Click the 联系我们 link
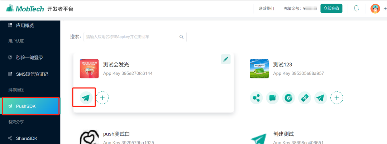Image resolution: width=387 pixels, height=144 pixels. tap(266, 9)
